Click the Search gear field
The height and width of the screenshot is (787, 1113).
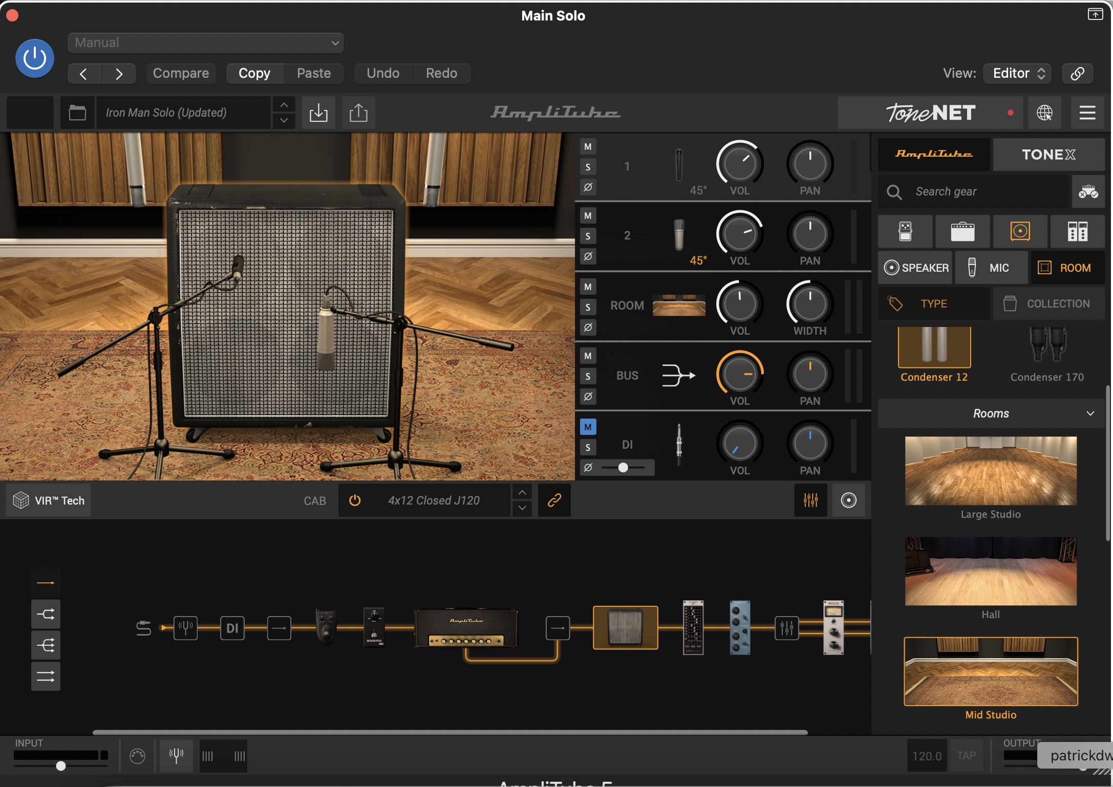pyautogui.click(x=974, y=191)
